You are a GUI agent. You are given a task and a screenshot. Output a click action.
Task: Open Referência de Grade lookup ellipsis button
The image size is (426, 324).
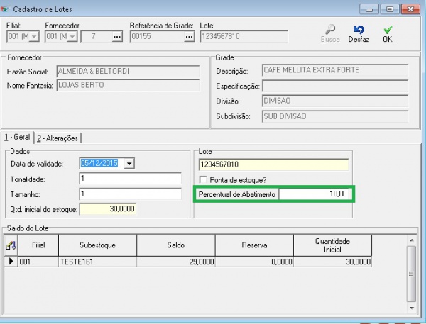pyautogui.click(x=189, y=36)
